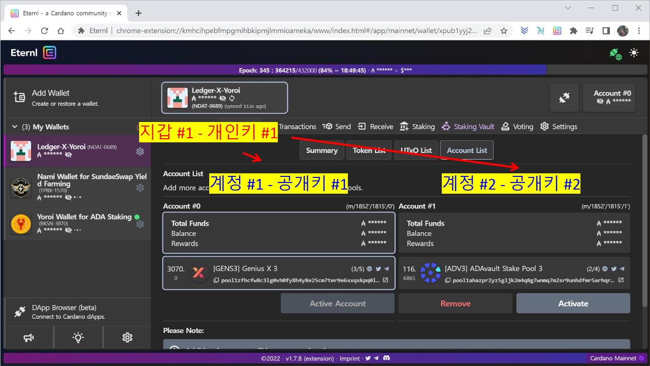Click the lightbulb icon in sidebar footer
650x366 pixels.
[78, 337]
